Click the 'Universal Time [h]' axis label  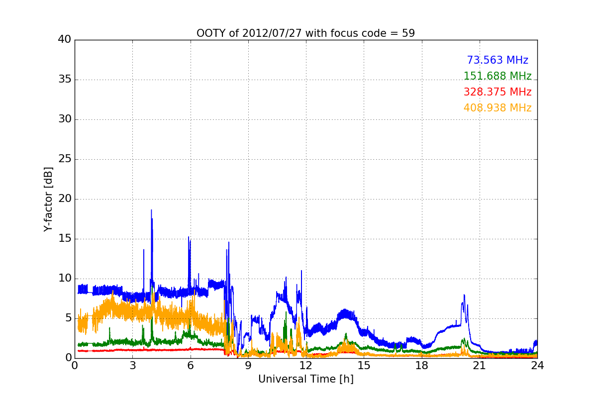pyautogui.click(x=305, y=379)
